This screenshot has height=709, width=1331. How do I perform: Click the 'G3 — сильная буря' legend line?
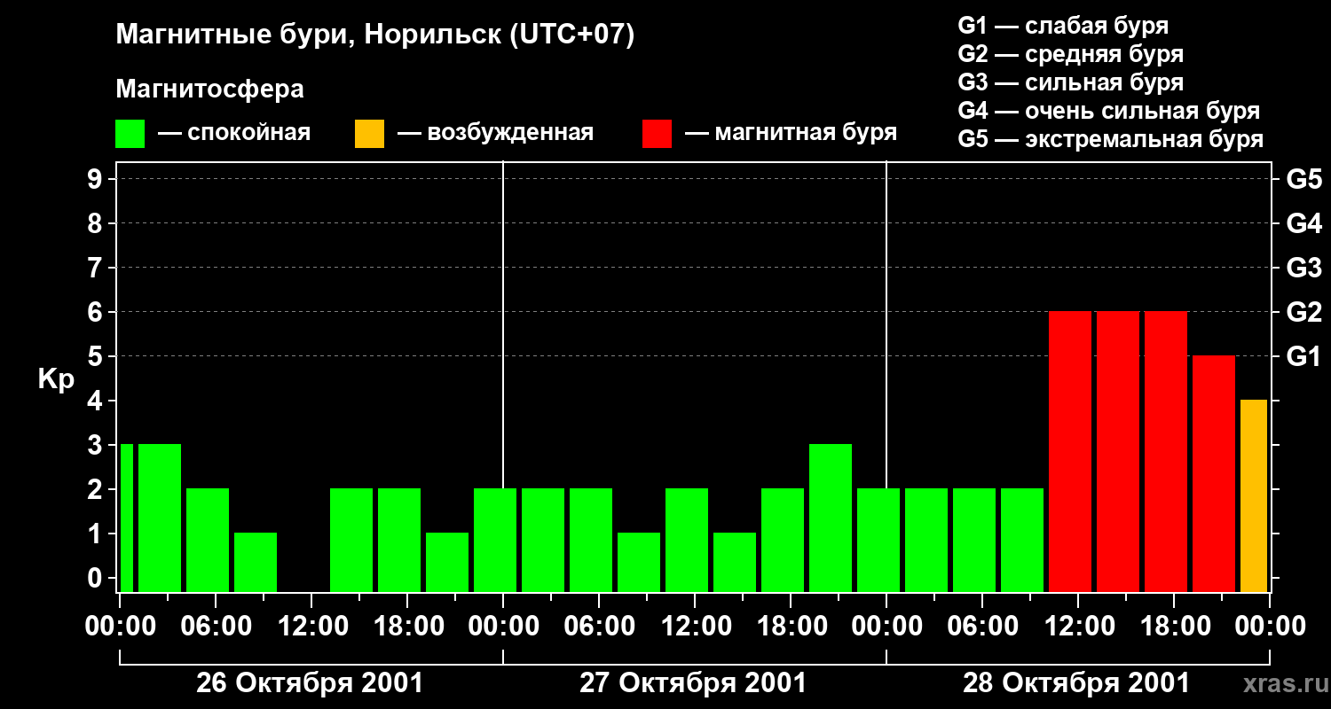click(1070, 82)
